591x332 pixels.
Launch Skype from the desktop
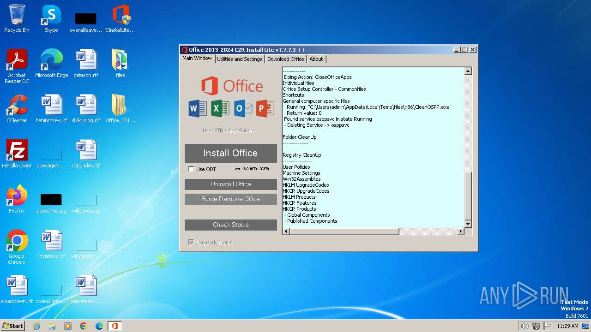tap(51, 18)
